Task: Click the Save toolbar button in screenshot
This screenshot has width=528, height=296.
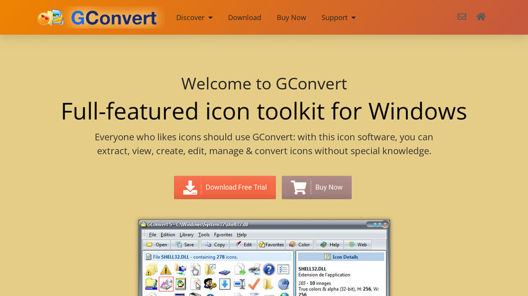Action: [184, 245]
